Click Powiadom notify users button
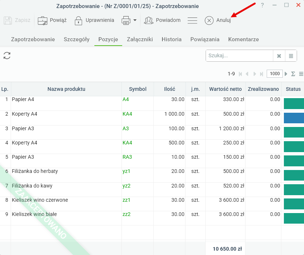 coord(162,20)
